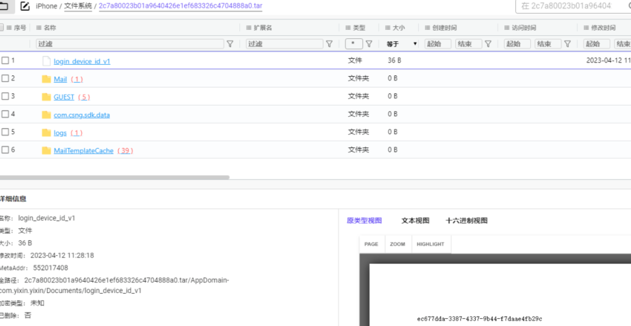Open the PAGE viewer menu

click(x=371, y=244)
